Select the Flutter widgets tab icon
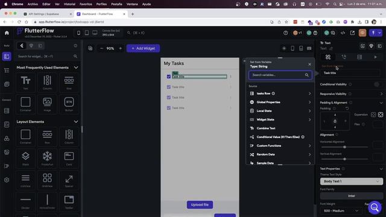The height and width of the screenshot is (217, 386). [x=22, y=46]
